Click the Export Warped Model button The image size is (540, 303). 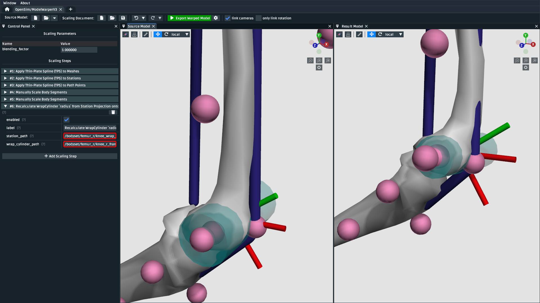tap(190, 18)
